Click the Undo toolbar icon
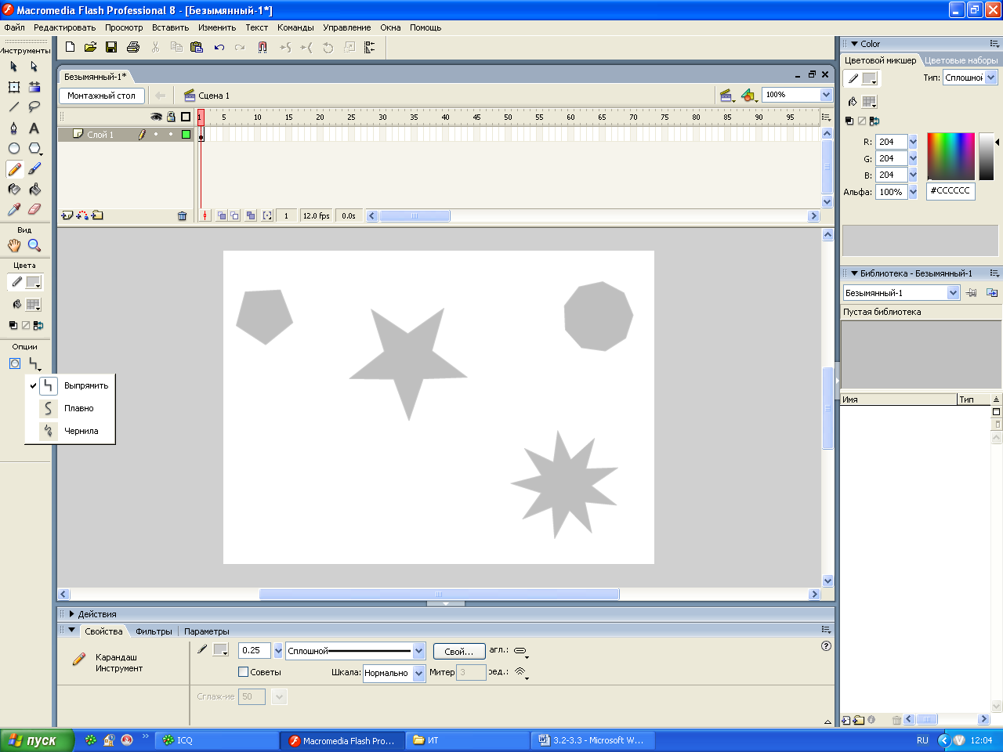This screenshot has width=1003, height=752. coord(219,47)
